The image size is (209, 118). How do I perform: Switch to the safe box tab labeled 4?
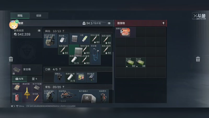[x=34, y=79]
